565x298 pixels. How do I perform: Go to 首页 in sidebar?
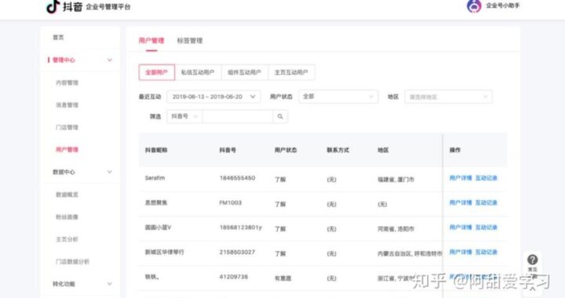point(58,37)
